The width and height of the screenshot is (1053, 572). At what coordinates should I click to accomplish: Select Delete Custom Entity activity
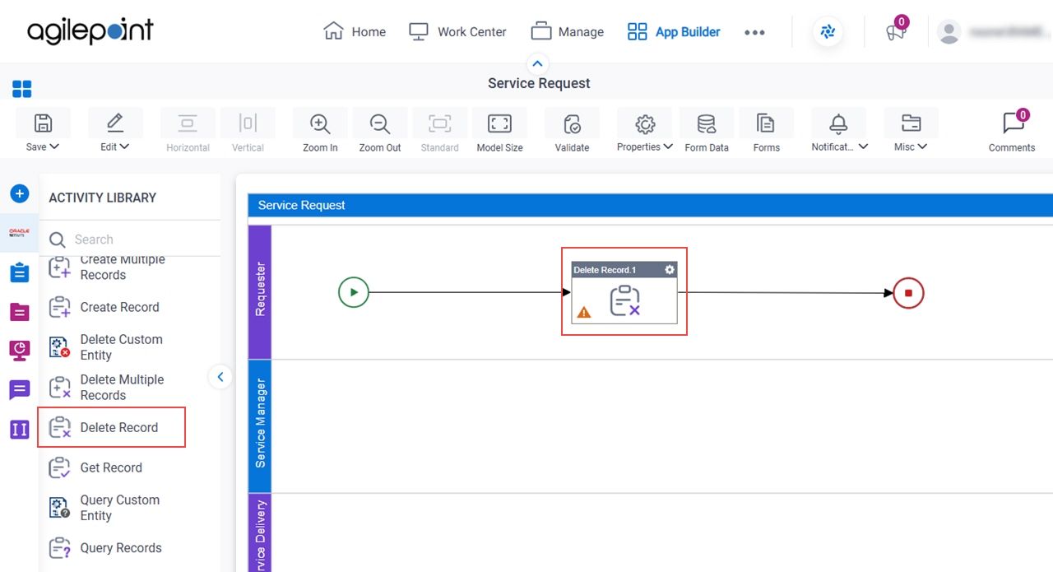coord(105,347)
